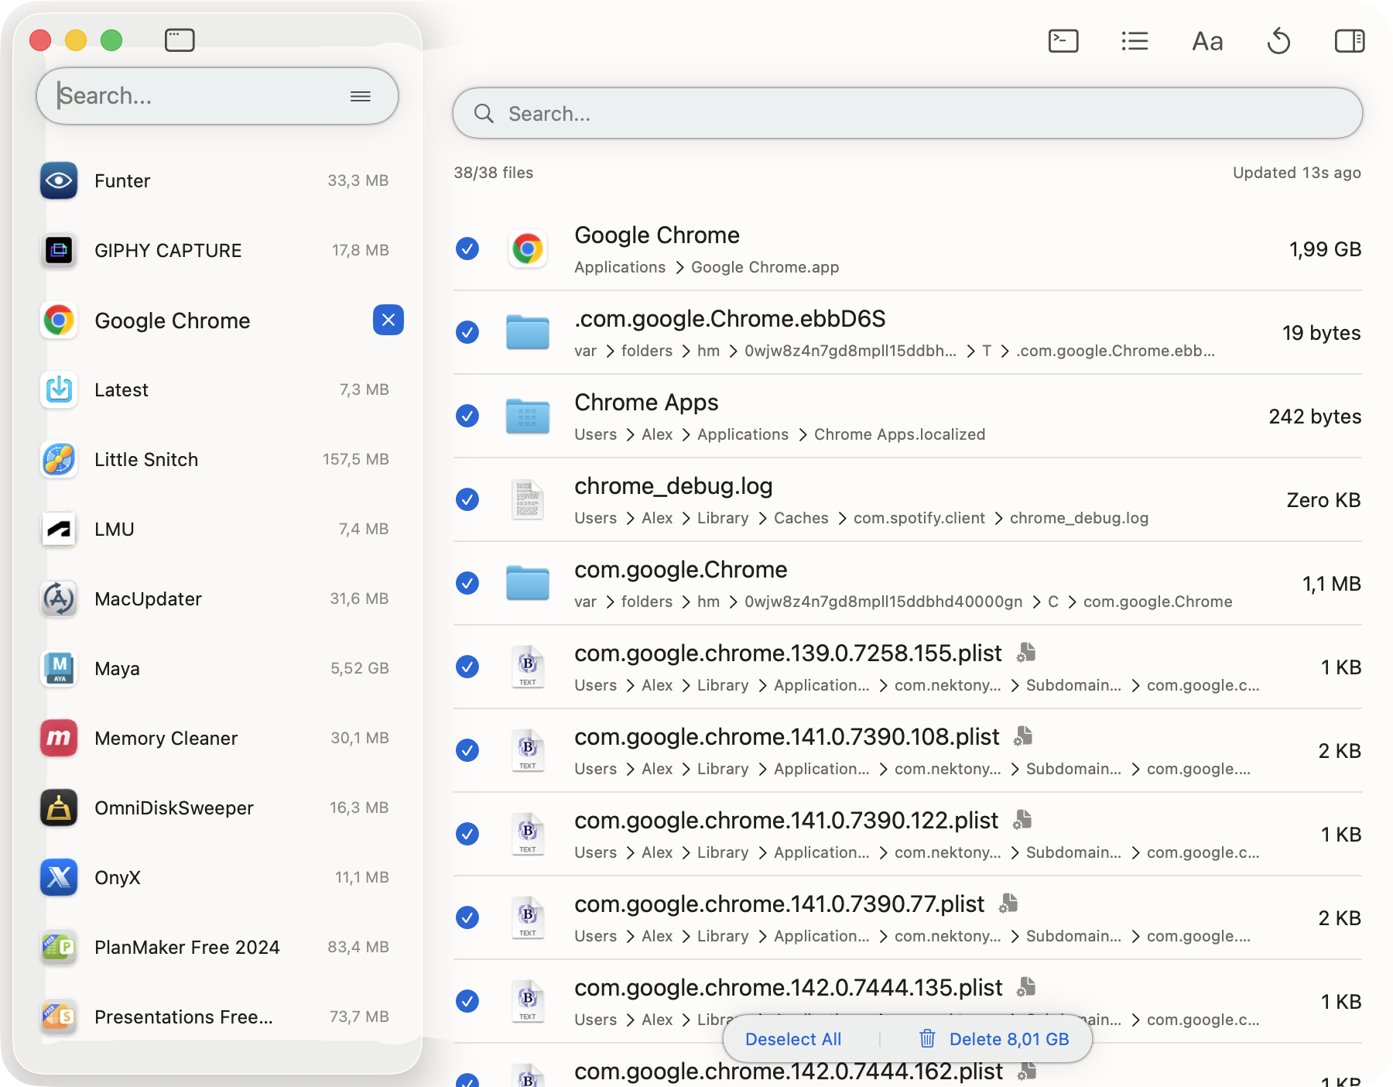Uncheck the Chrome Apps checkbox
This screenshot has width=1393, height=1087.
[467, 416]
